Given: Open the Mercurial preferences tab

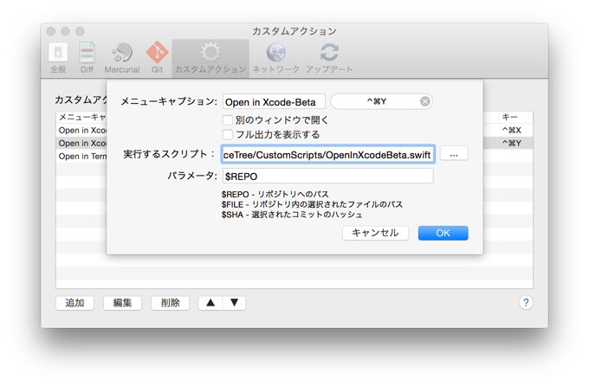Looking at the screenshot, I should click(122, 58).
